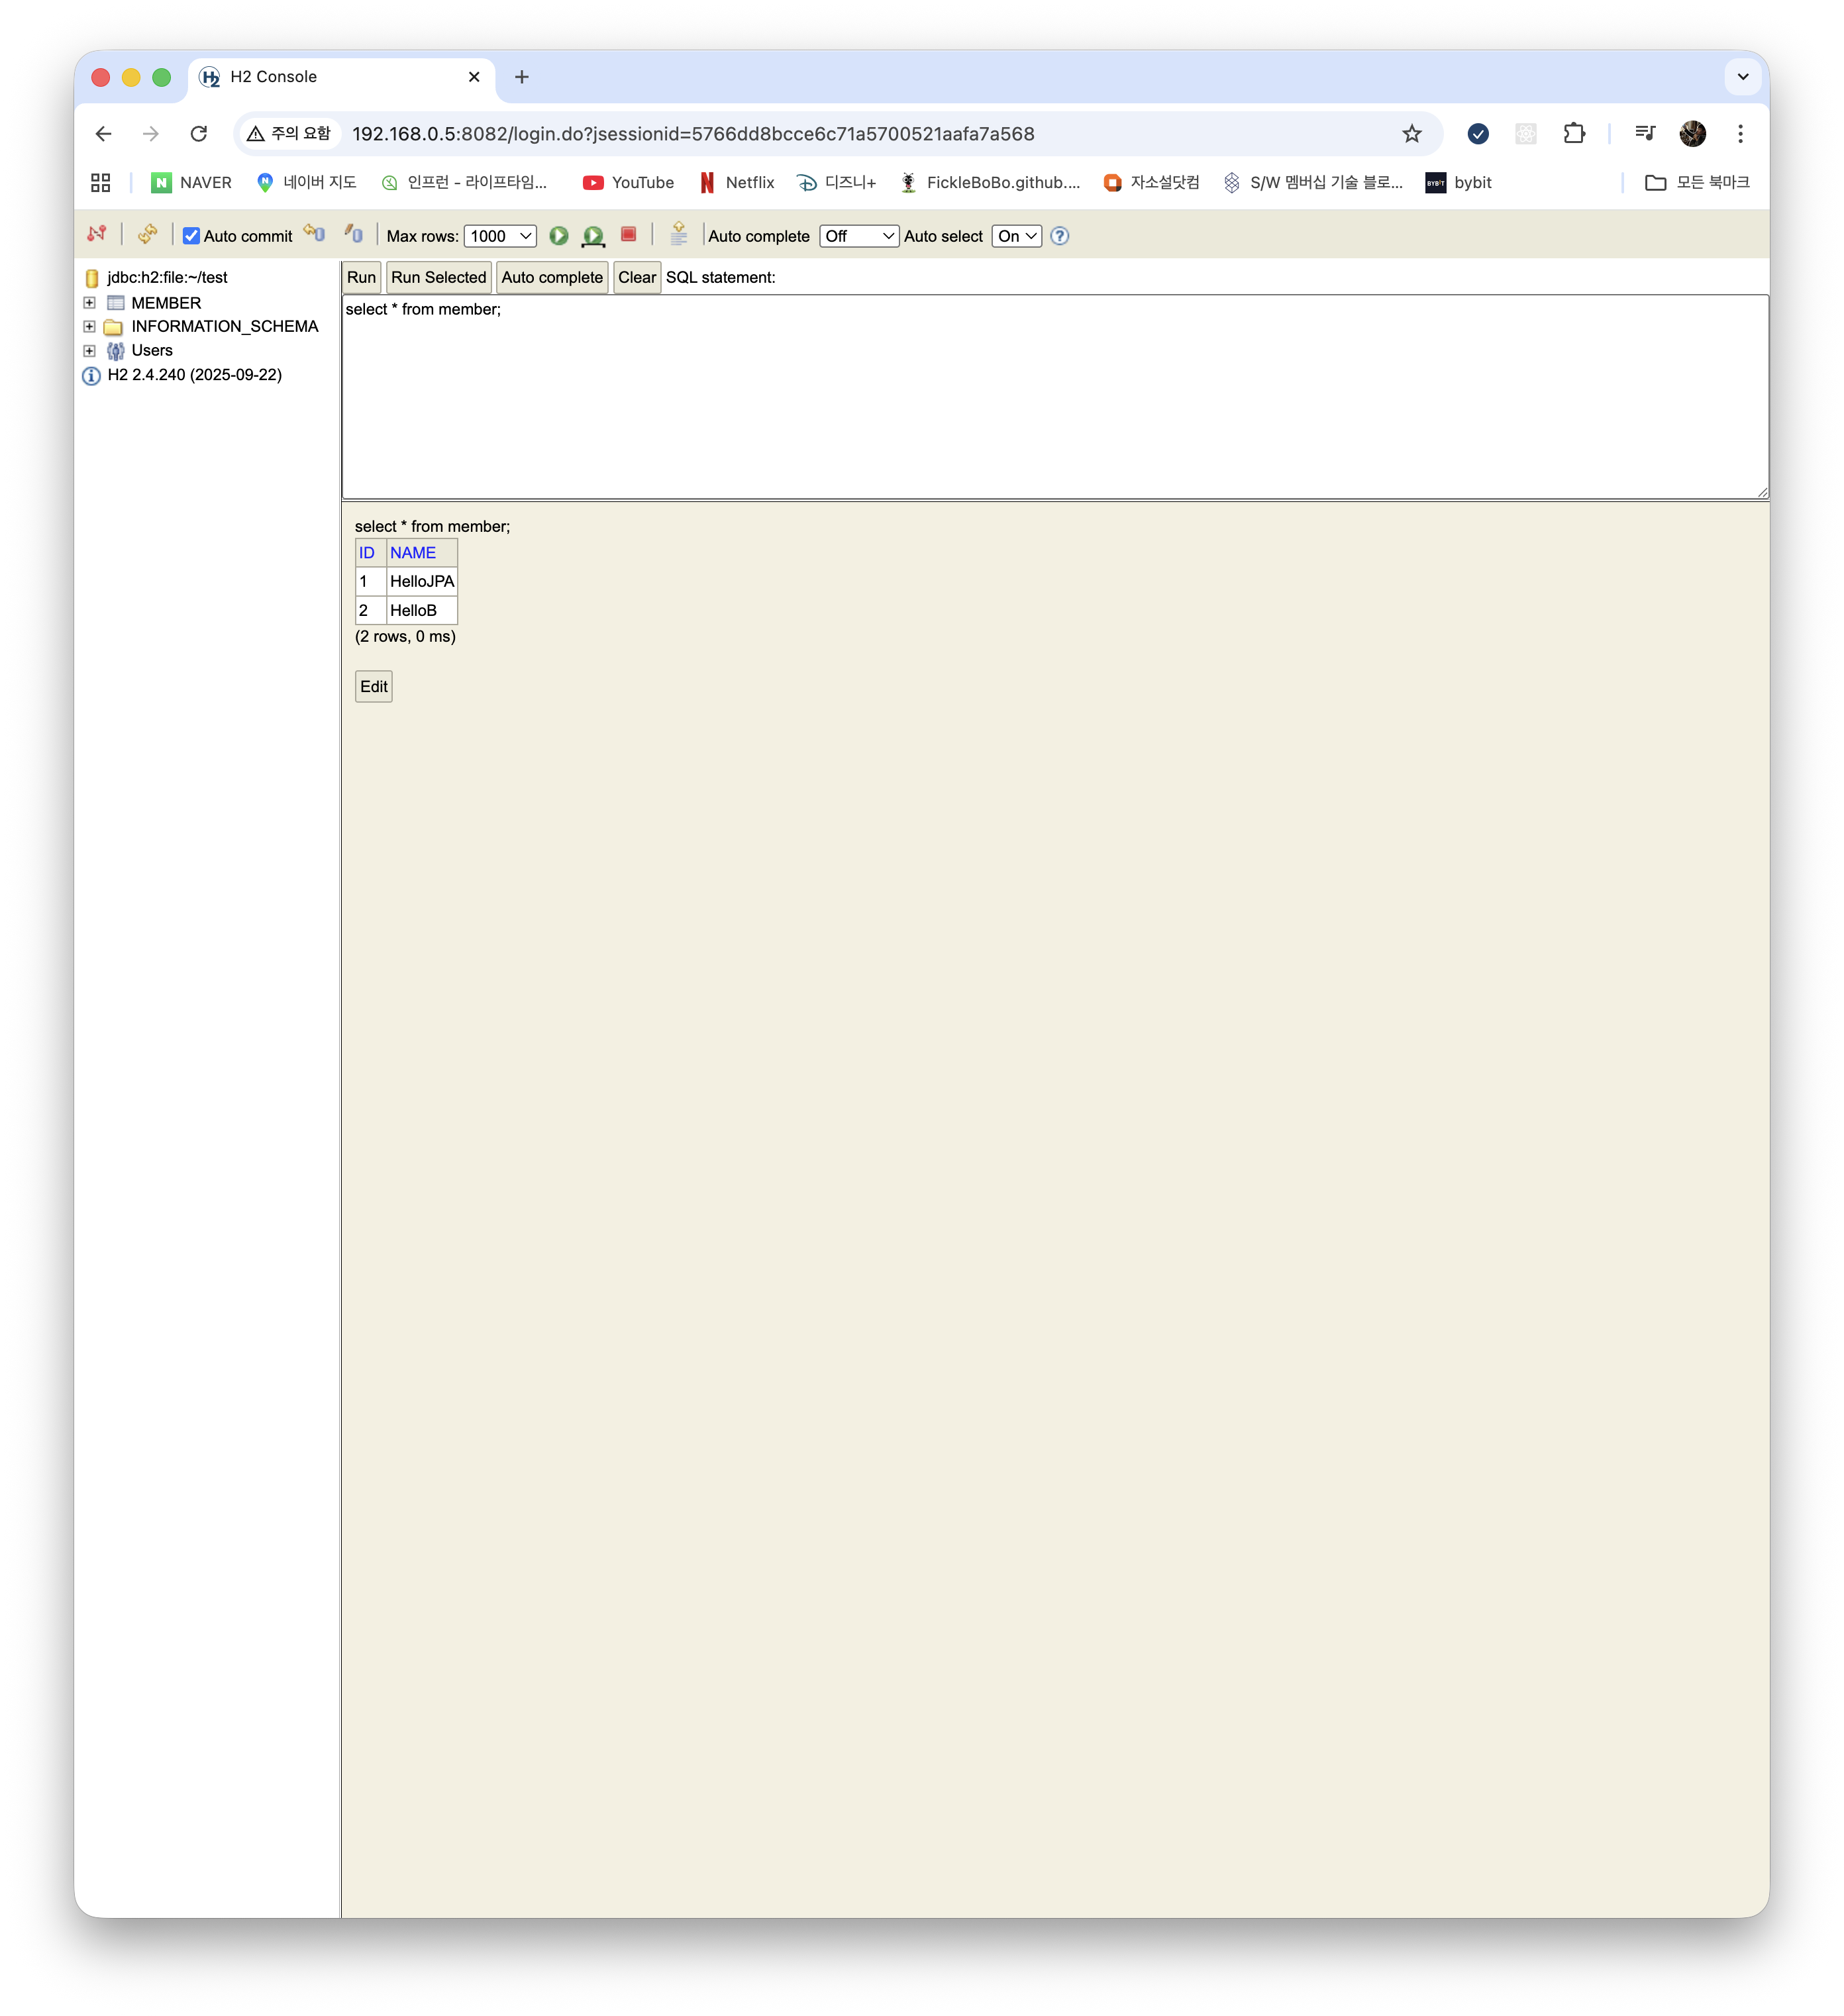This screenshot has width=1844, height=2016.
Task: Click the Disconnect icon in H2 toolbar
Action: [x=97, y=234]
